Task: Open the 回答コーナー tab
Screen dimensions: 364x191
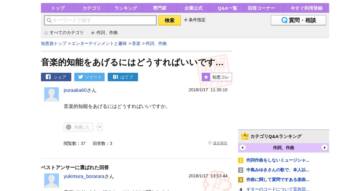Action: tap(261, 8)
